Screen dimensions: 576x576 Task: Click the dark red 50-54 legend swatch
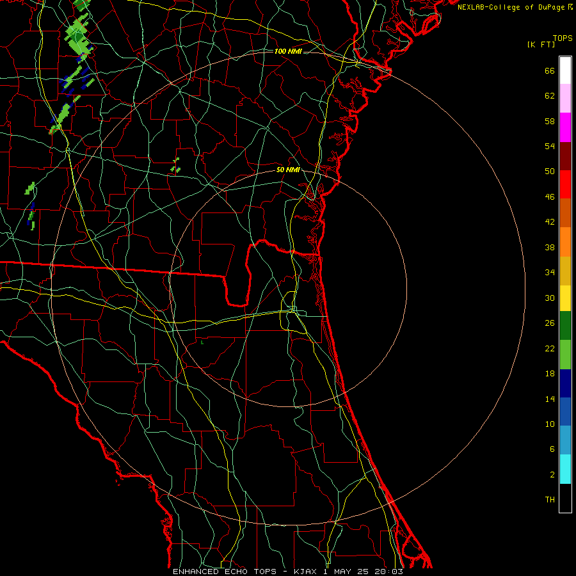pos(565,156)
